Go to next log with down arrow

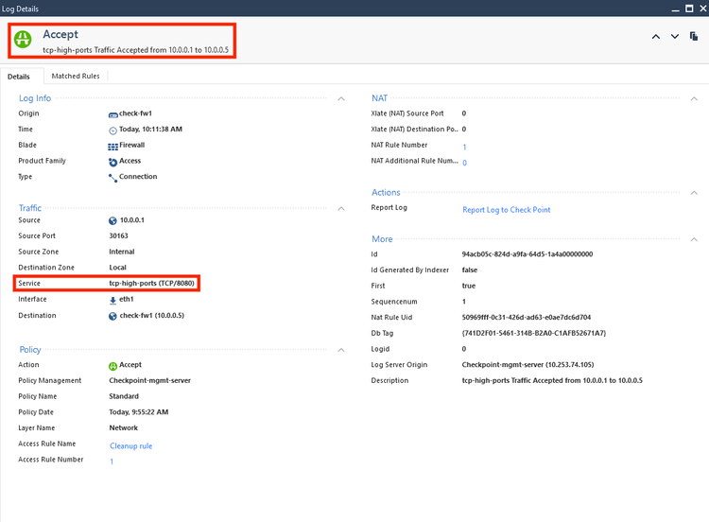(675, 36)
